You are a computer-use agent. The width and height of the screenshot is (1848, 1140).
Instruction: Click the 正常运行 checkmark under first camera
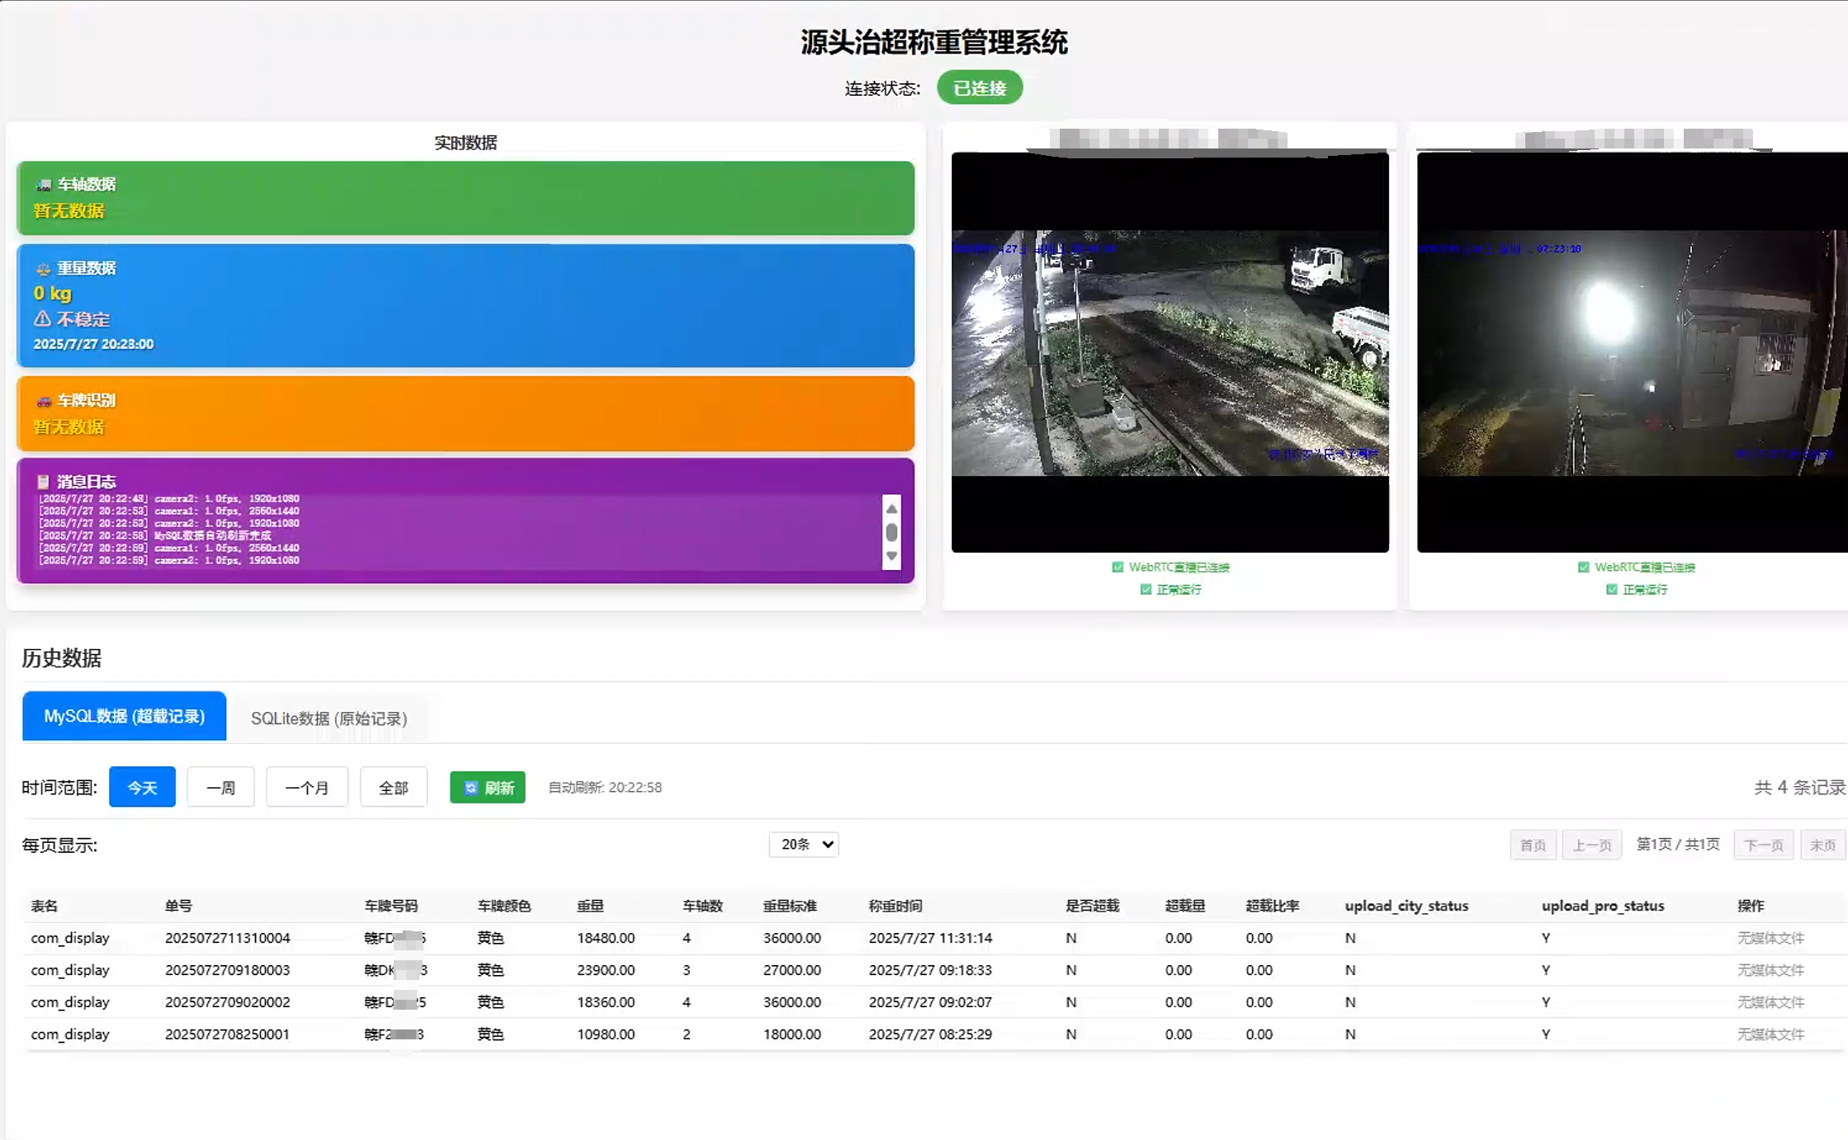pyautogui.click(x=1146, y=590)
